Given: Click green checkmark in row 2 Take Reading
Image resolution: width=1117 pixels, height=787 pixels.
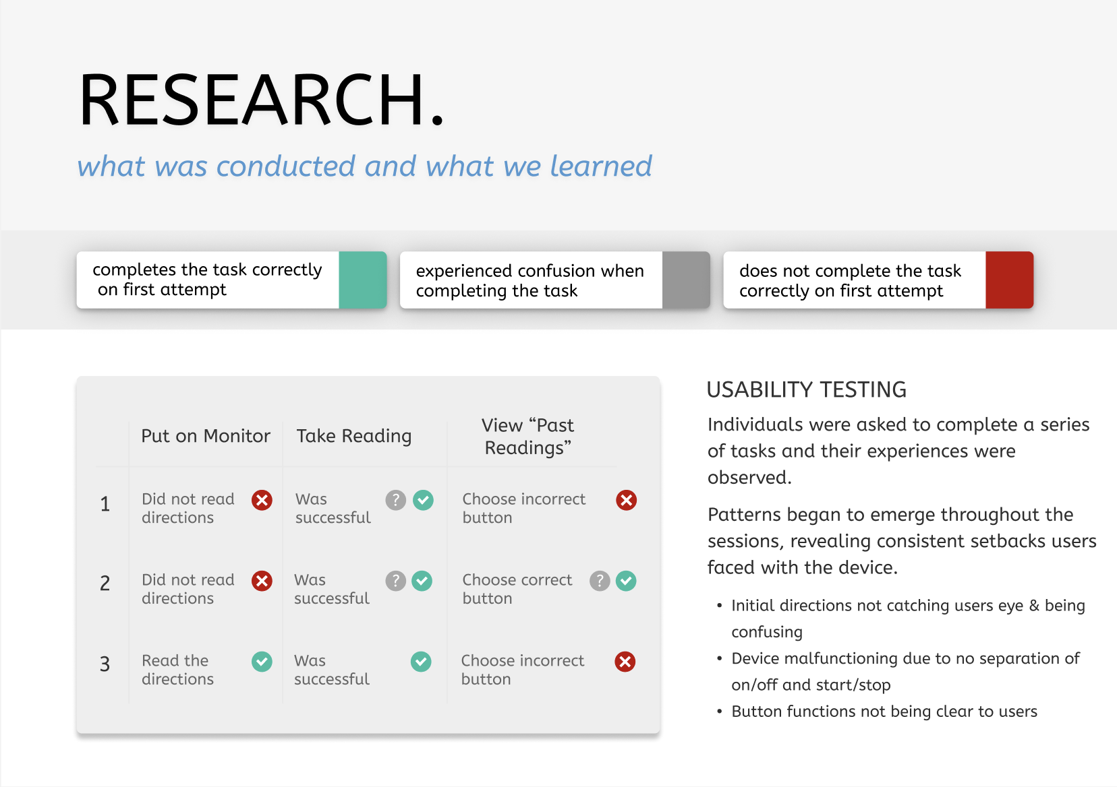Looking at the screenshot, I should pyautogui.click(x=422, y=581).
